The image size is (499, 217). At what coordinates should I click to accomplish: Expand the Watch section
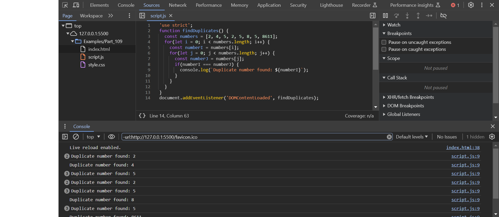click(x=393, y=25)
